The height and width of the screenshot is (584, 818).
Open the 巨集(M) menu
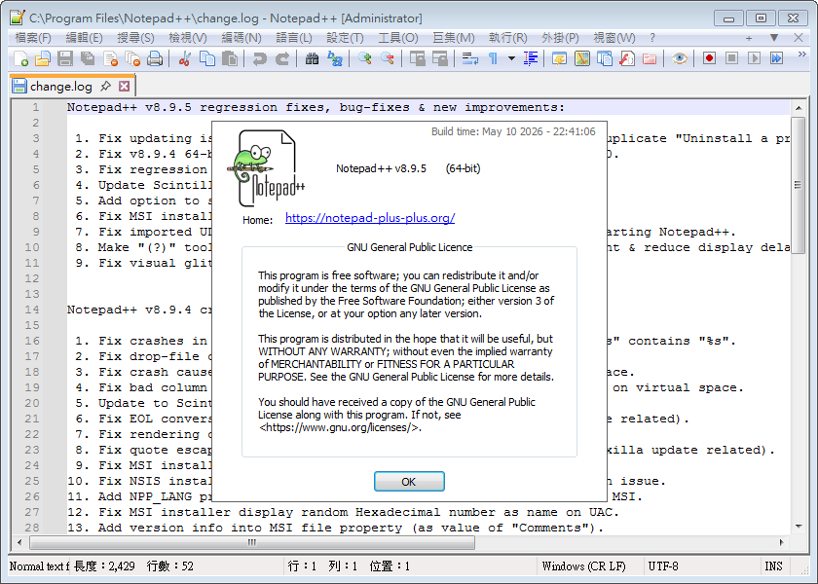(x=454, y=38)
